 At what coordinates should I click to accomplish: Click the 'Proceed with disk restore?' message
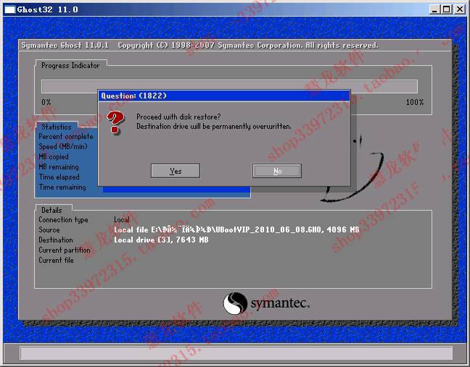click(178, 117)
